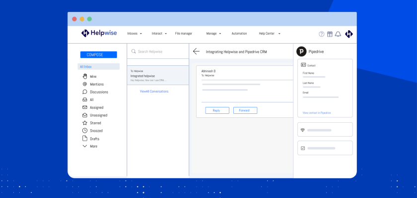Viewport: 417px width, 198px height.
Task: Open the Starred folder star icon
Action: 85,122
